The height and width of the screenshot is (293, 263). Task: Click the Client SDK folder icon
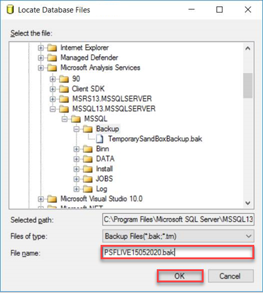point(64,89)
